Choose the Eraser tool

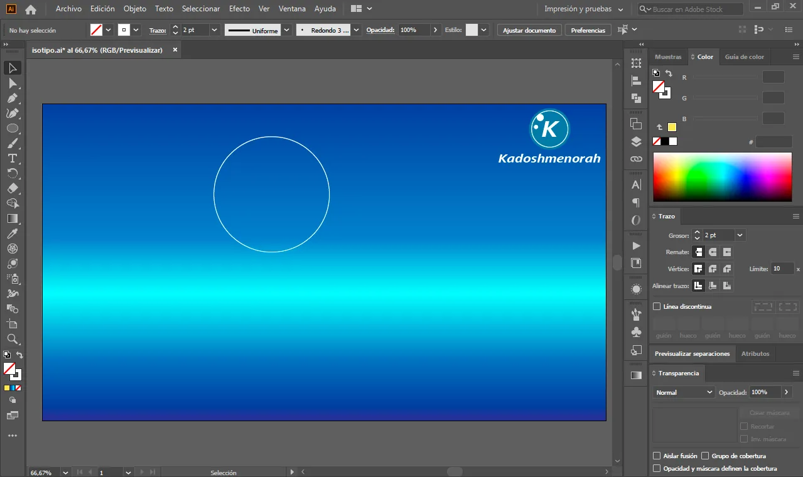pos(12,189)
